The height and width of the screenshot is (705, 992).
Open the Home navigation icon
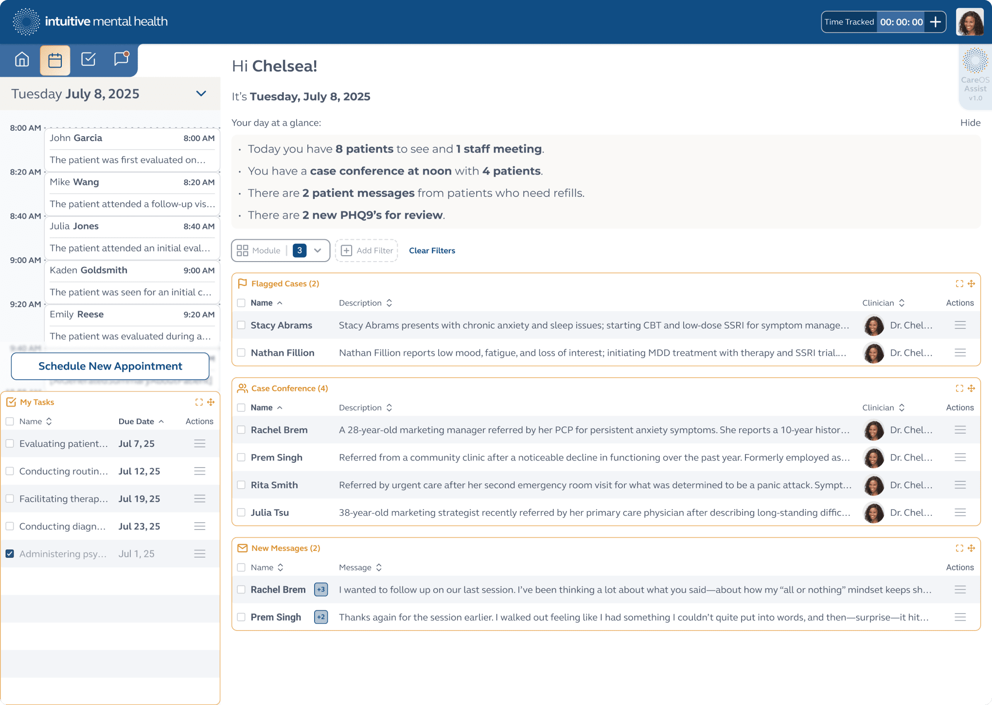click(x=22, y=59)
